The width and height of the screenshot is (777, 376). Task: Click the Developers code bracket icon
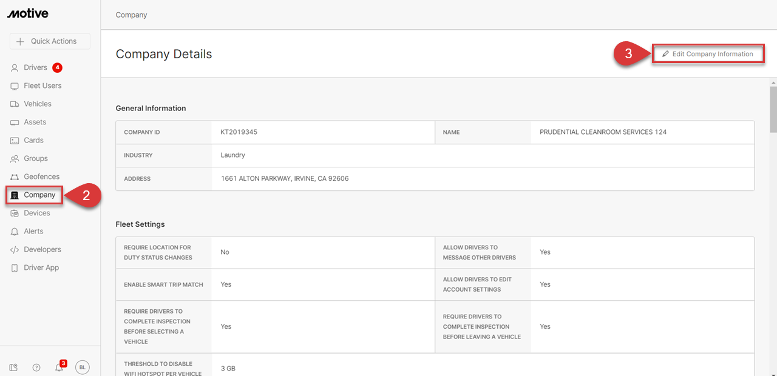click(15, 250)
